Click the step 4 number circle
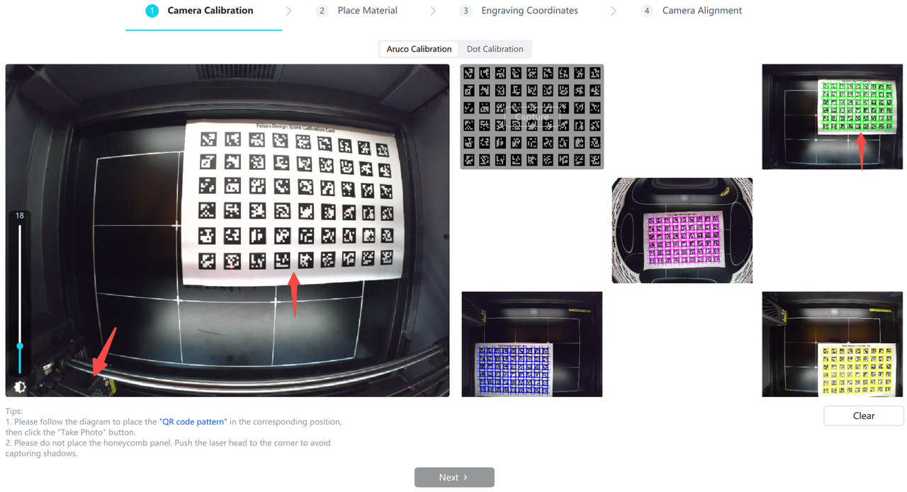 [x=646, y=11]
